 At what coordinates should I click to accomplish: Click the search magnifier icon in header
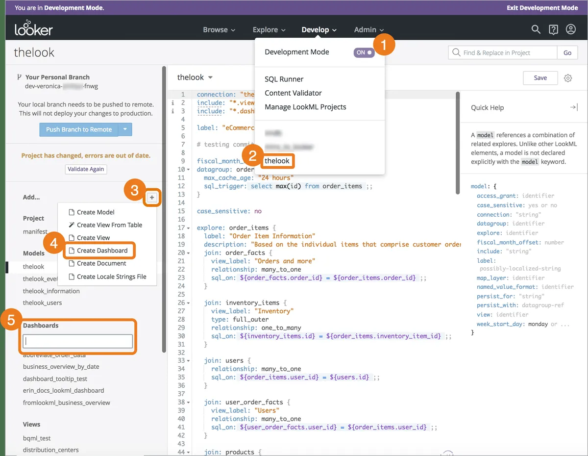click(x=536, y=29)
